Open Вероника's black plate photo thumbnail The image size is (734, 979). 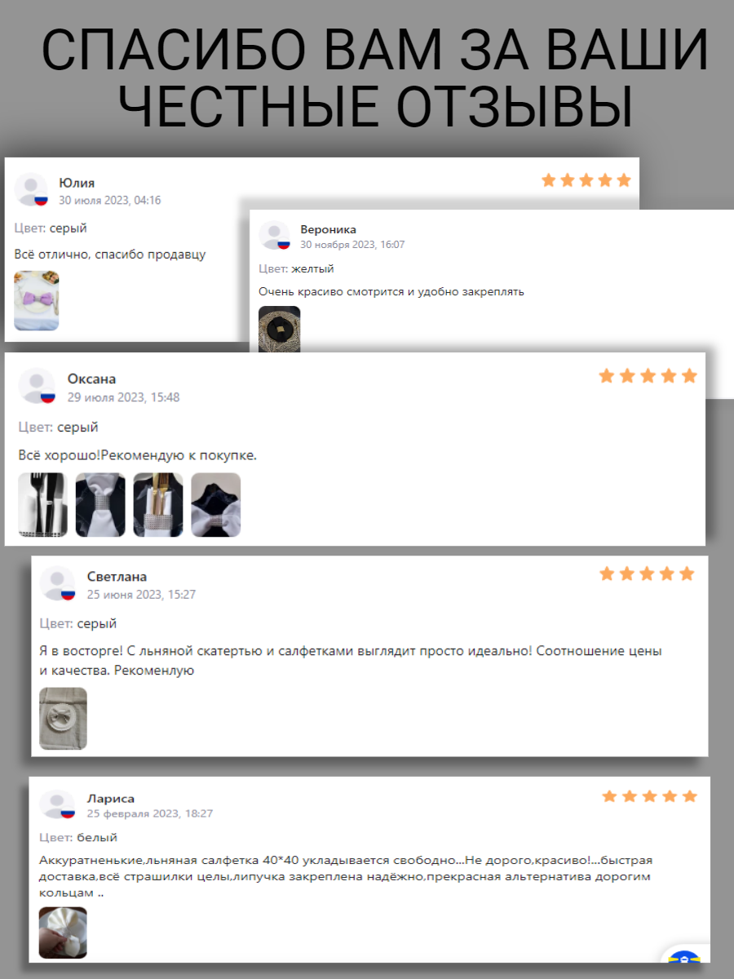click(x=280, y=330)
